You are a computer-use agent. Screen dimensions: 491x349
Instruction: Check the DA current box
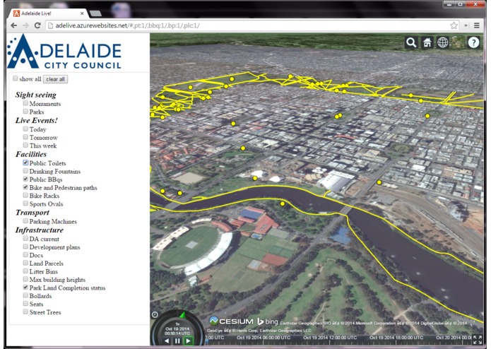pyautogui.click(x=25, y=238)
